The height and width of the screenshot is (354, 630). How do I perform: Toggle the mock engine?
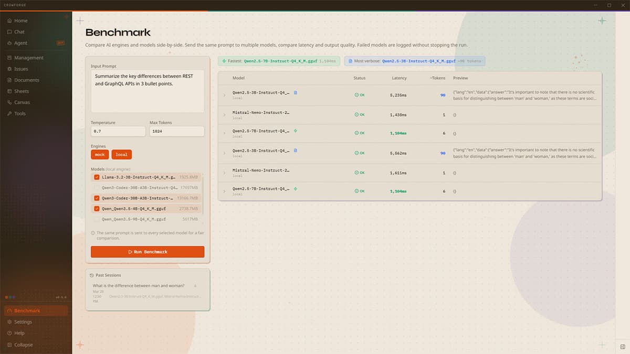pyautogui.click(x=100, y=155)
